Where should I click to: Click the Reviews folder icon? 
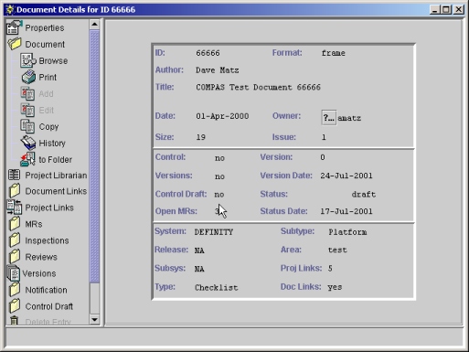pos(15,257)
